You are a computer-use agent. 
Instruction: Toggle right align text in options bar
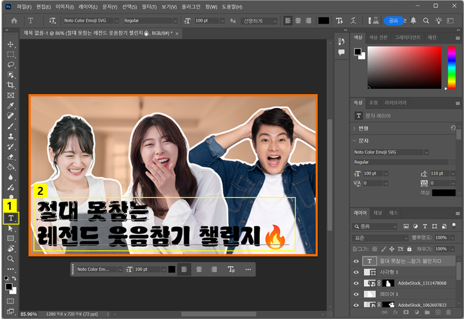pyautogui.click(x=308, y=20)
